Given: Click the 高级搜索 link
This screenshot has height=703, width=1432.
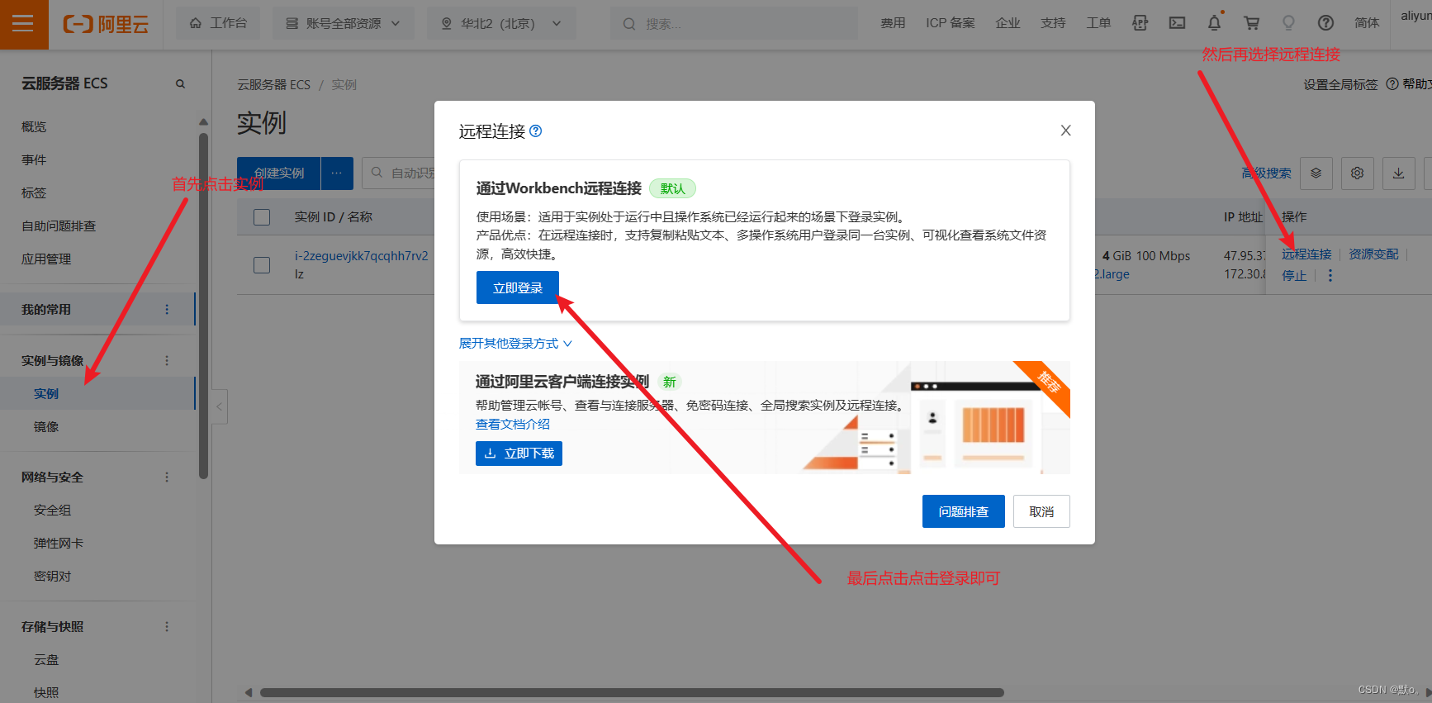Looking at the screenshot, I should coord(1266,173).
